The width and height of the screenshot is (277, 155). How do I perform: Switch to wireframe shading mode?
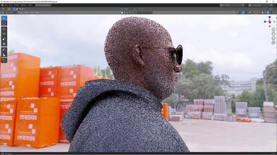click(260, 12)
